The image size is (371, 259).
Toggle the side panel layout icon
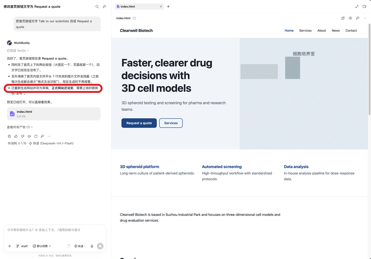tap(364, 7)
